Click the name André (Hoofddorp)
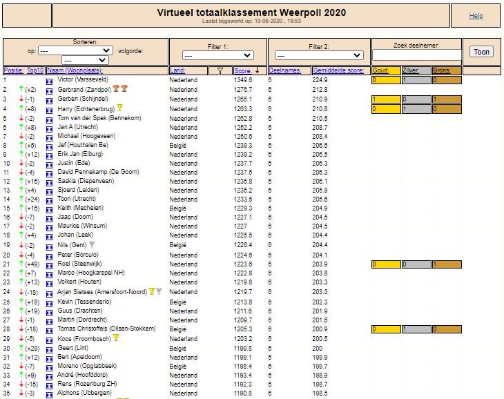The height and width of the screenshot is (399, 504). [x=83, y=375]
